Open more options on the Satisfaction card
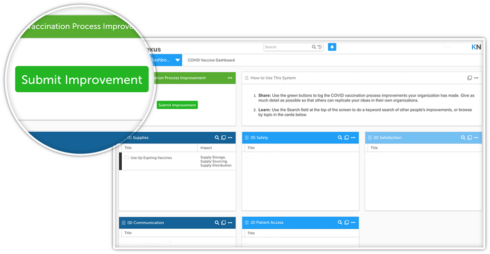 point(476,137)
